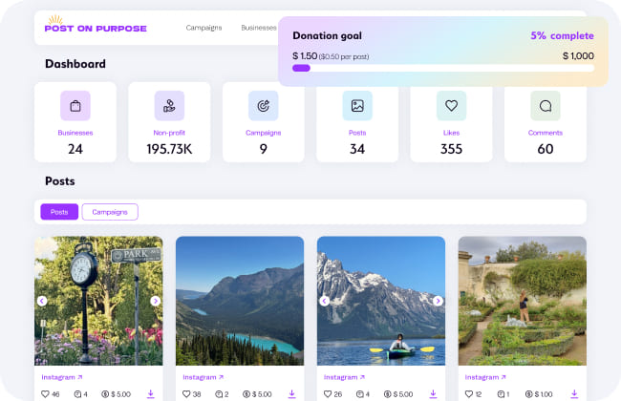Open Campaigns in the top navigation
This screenshot has height=401, width=621.
tap(203, 28)
